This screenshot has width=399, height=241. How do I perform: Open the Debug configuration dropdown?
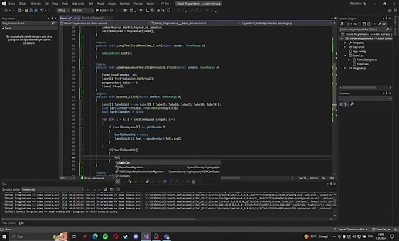click(63, 10)
